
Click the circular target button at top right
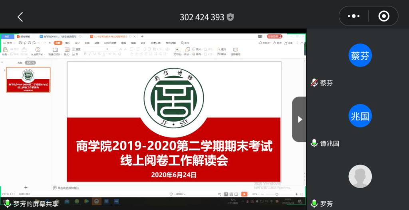click(383, 16)
